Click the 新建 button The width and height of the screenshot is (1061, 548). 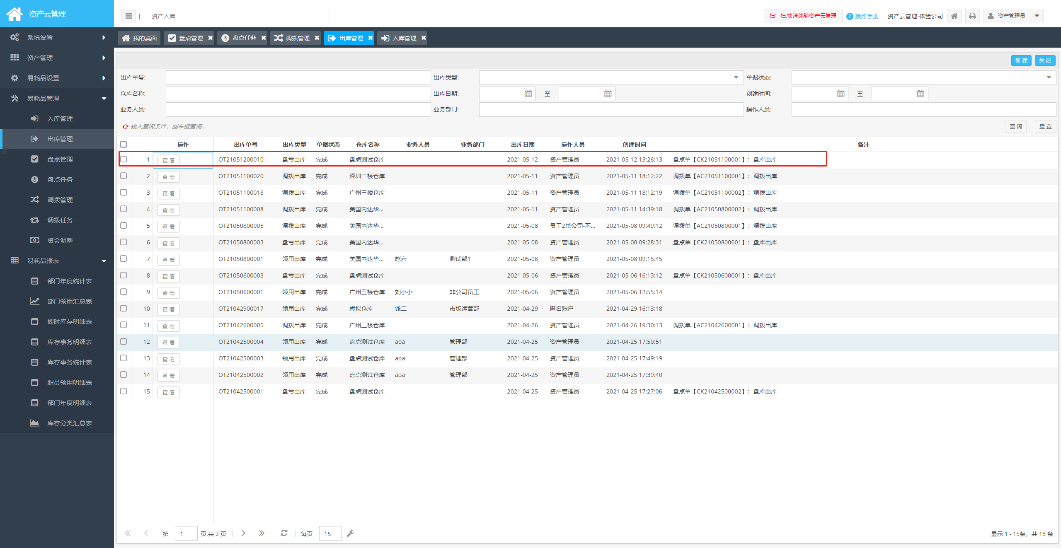[1021, 60]
